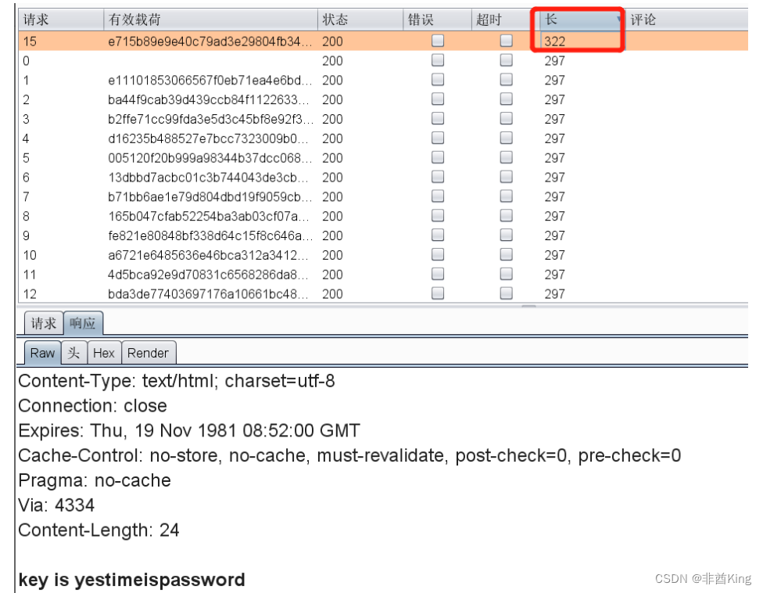Screen dimensions: 763x593
Task: Switch to the 响应 response tab
Action: [83, 323]
